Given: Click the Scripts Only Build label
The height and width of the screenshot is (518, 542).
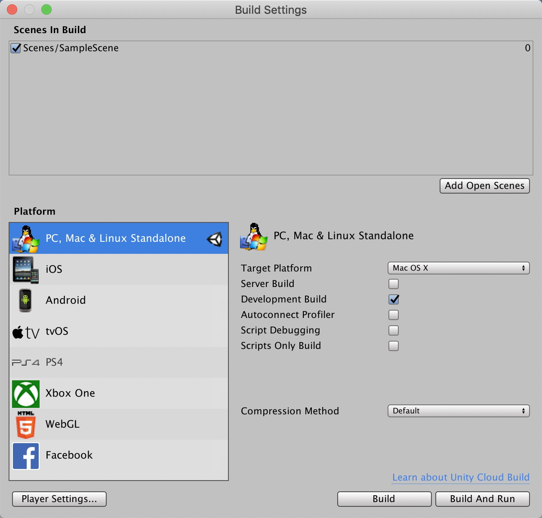Looking at the screenshot, I should point(281,346).
